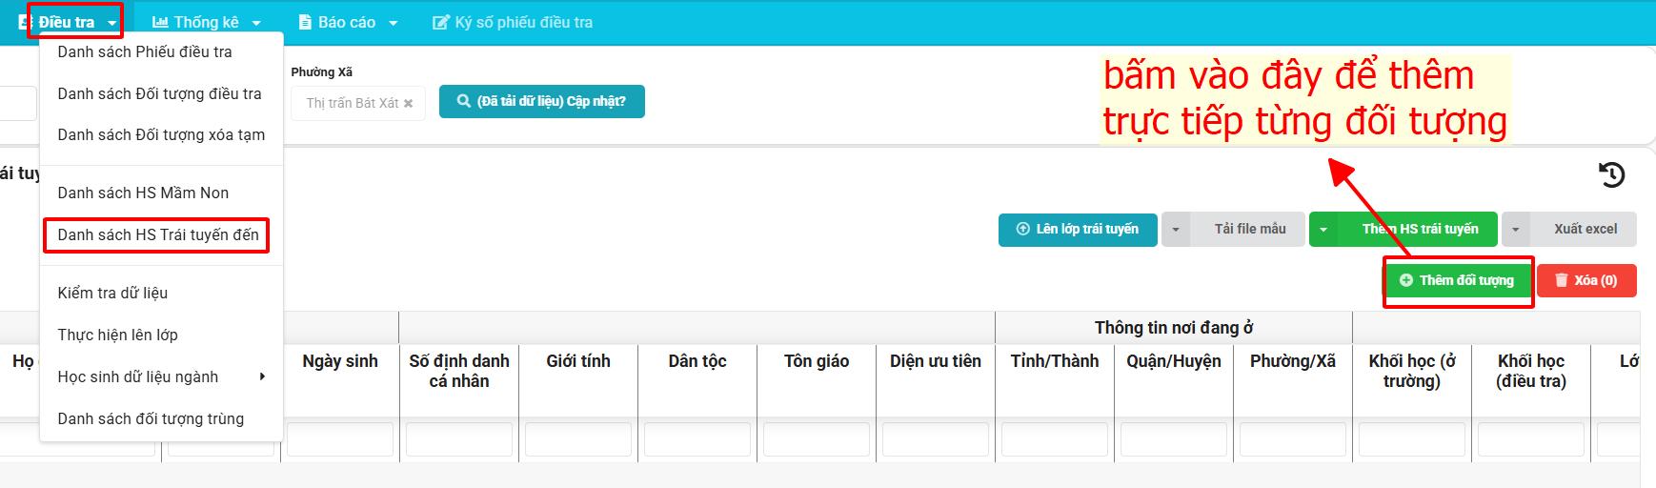Click the upload icon on Lên lớp trái tuyến
This screenshot has height=488, width=1656.
(1023, 229)
